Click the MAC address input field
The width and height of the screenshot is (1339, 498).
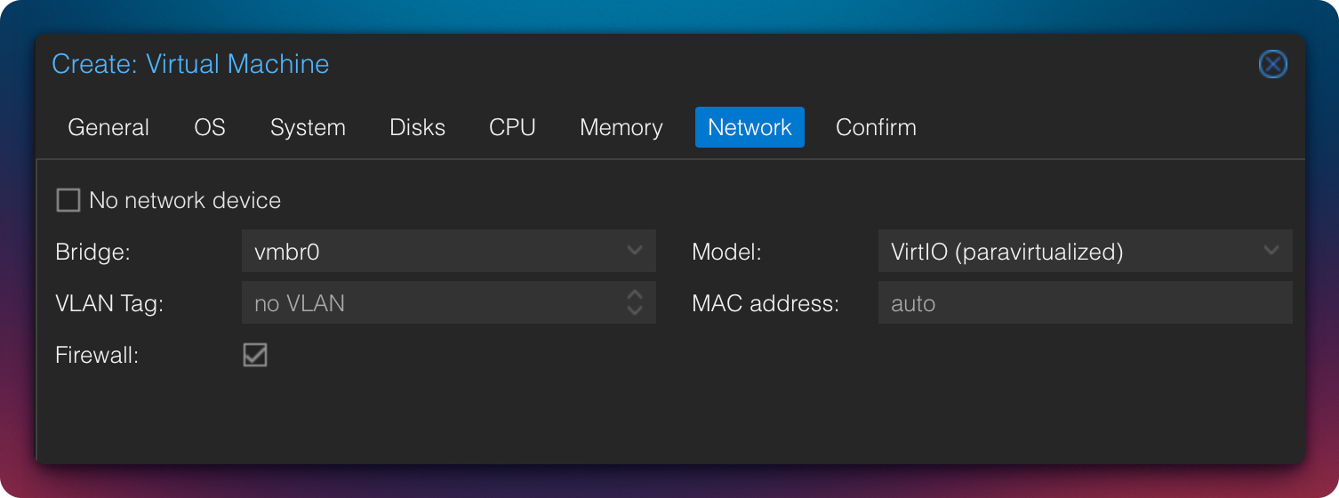click(x=1084, y=303)
